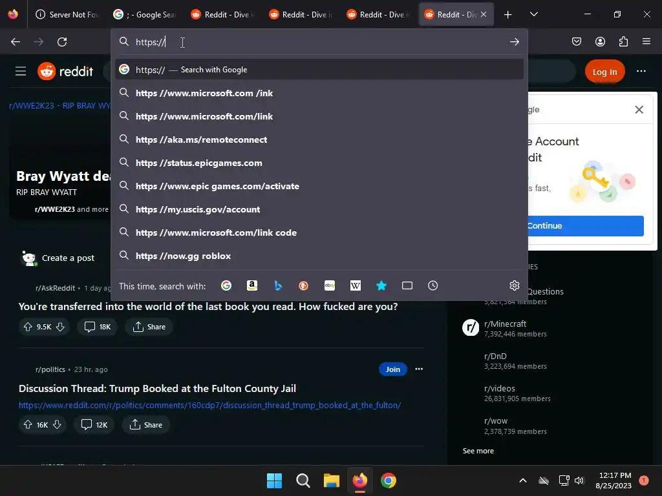
Task: Open Windows taskbar search
Action: 303,480
